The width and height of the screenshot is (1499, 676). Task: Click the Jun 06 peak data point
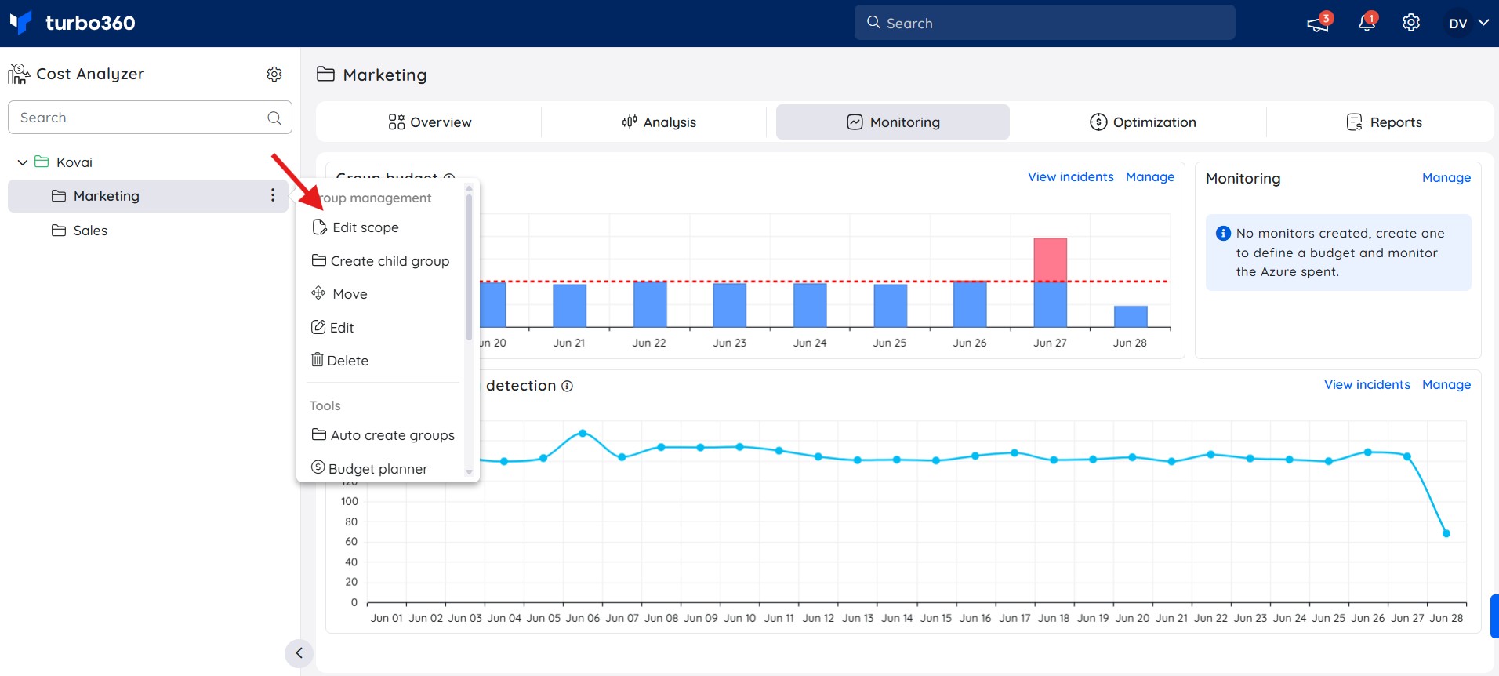(583, 433)
